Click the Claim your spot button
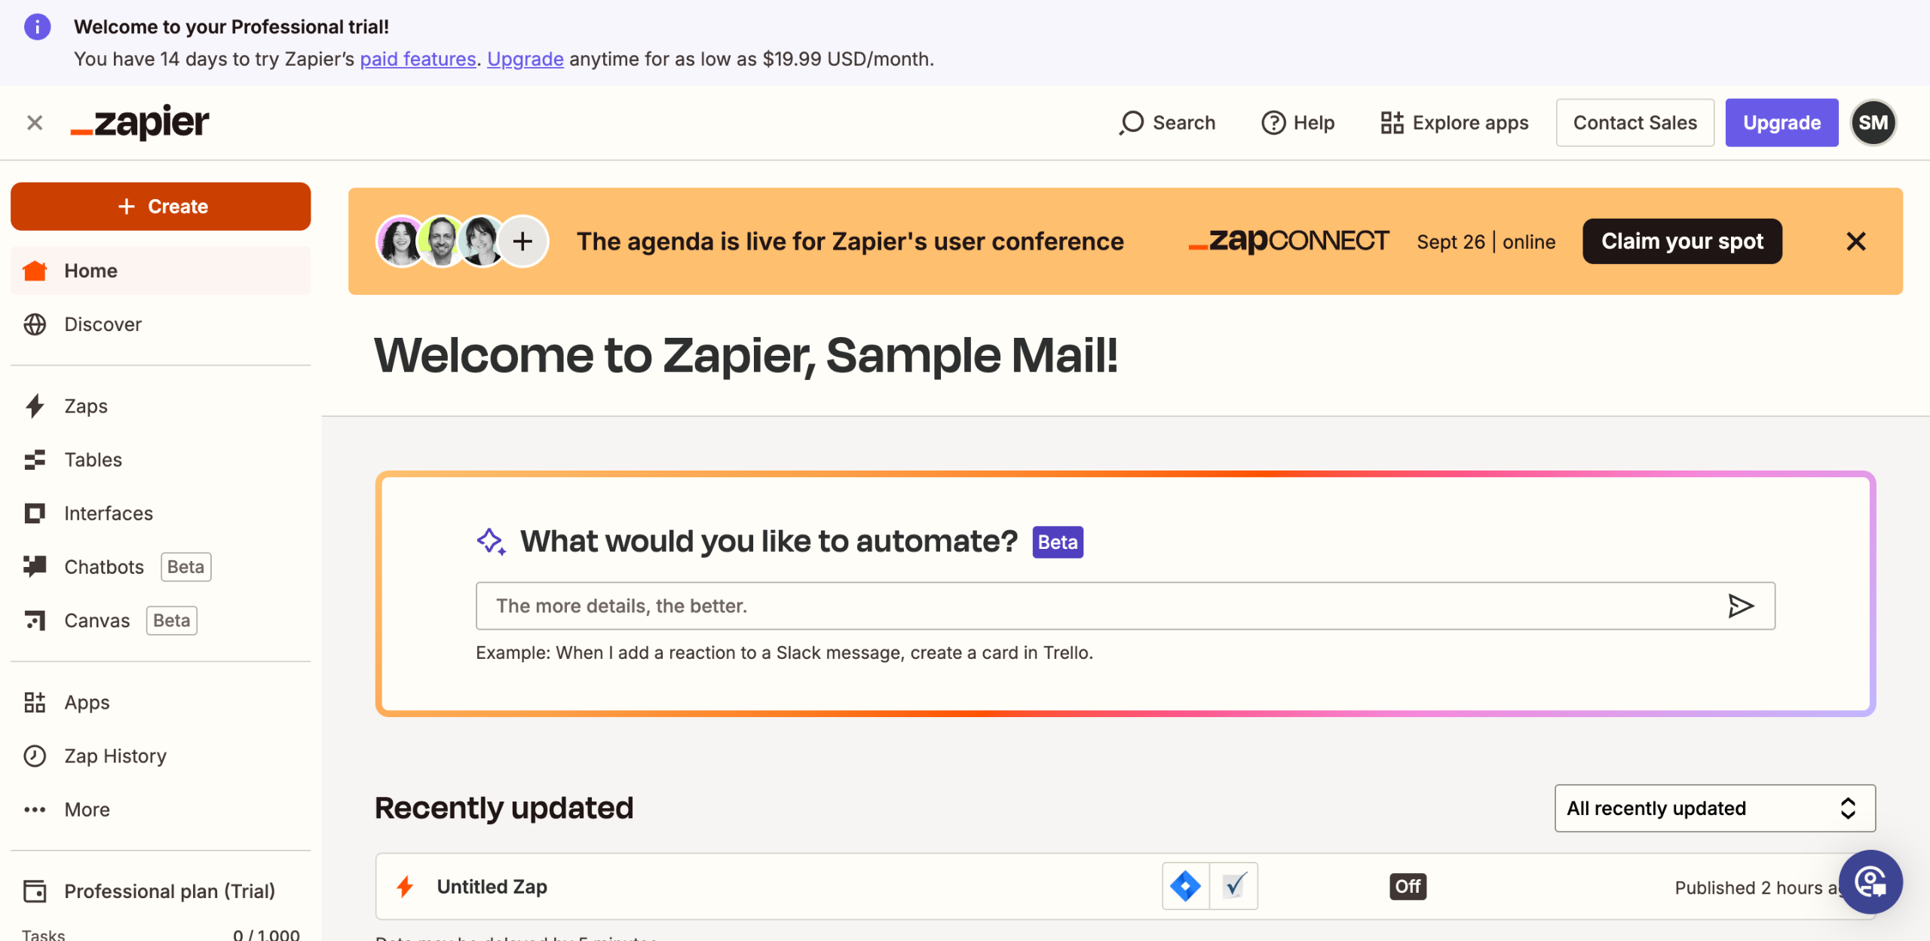Image resolution: width=1930 pixels, height=941 pixels. coord(1682,241)
